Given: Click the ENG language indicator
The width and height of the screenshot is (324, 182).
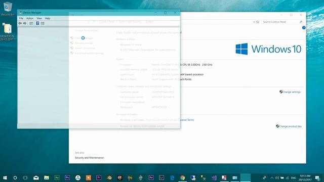Looking at the screenshot, I should (294, 178).
